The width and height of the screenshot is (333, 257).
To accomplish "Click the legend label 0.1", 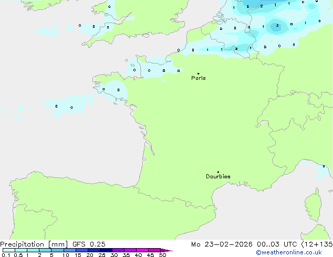I will click(6, 255).
